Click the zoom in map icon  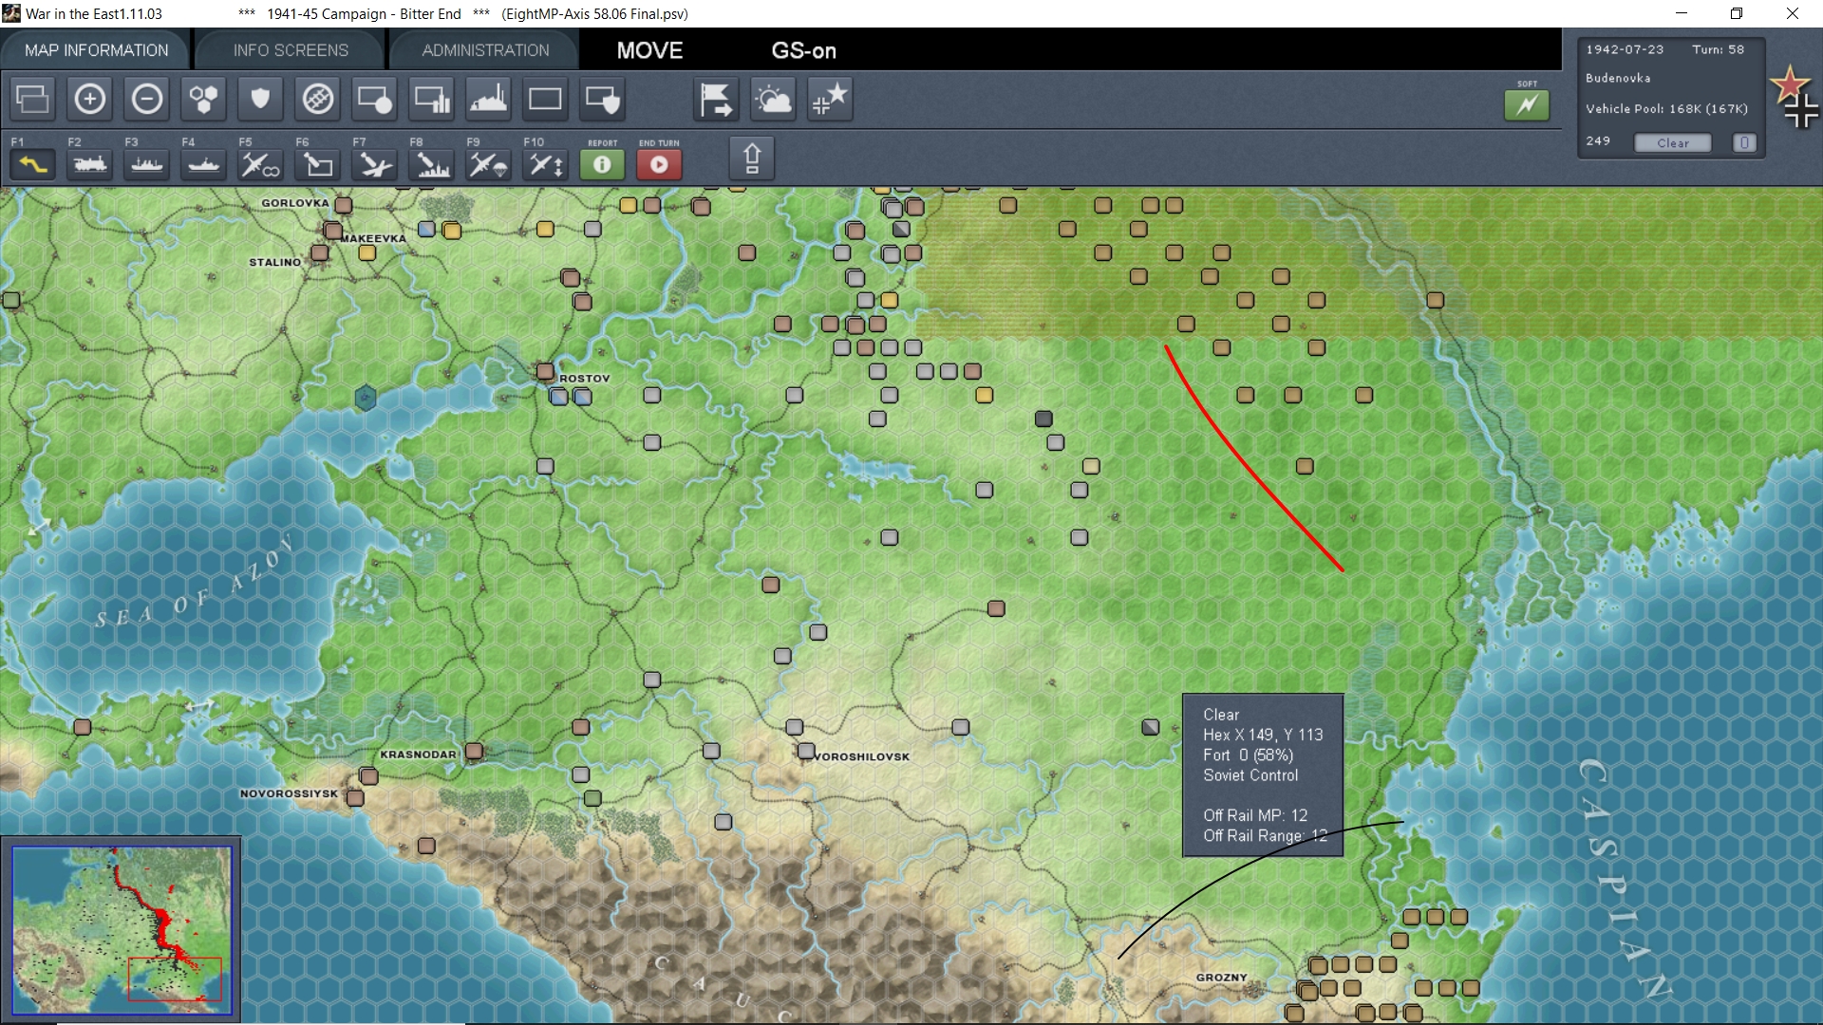click(x=90, y=99)
